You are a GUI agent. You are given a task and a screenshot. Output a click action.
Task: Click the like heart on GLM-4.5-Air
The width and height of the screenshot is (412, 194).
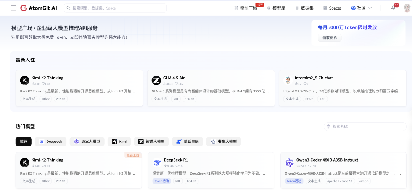(176, 84)
